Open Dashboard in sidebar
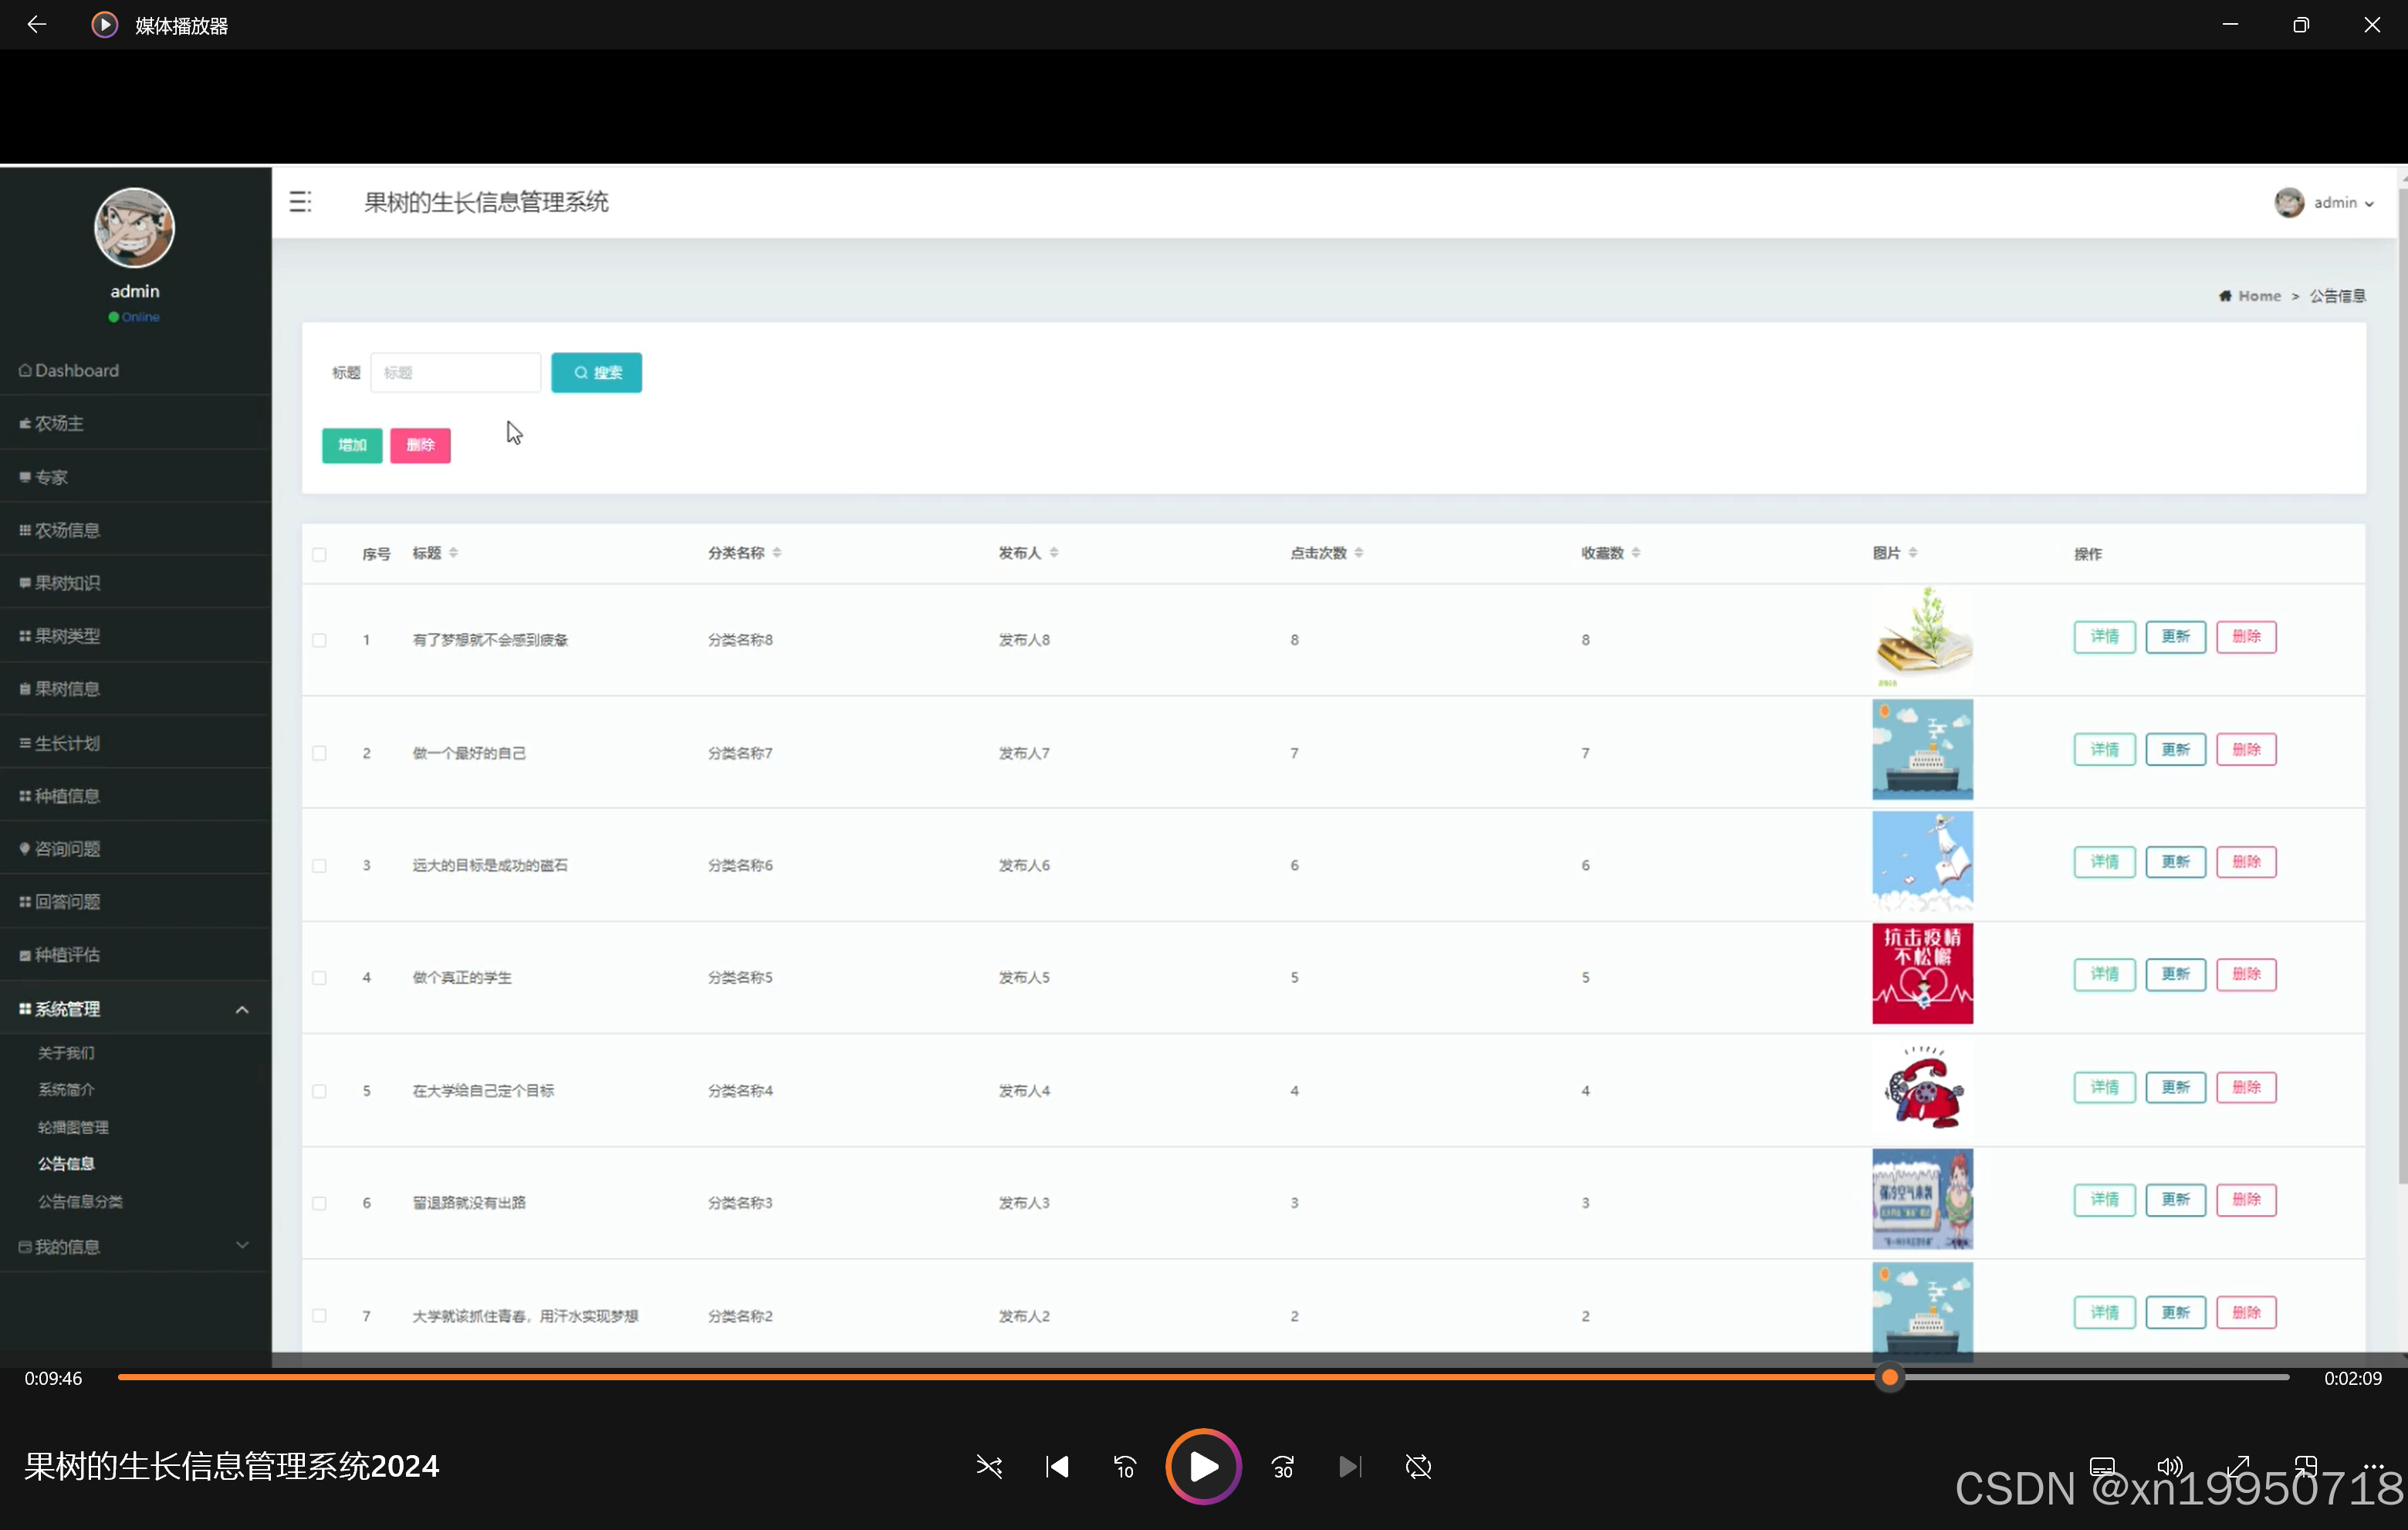2408x1530 pixels. coord(135,370)
